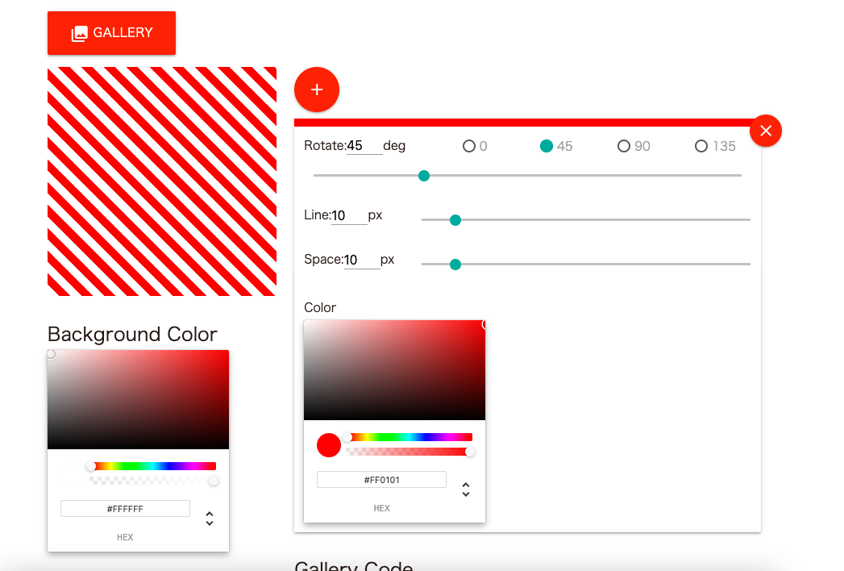
Task: Click the Space slider knob
Action: coord(455,265)
